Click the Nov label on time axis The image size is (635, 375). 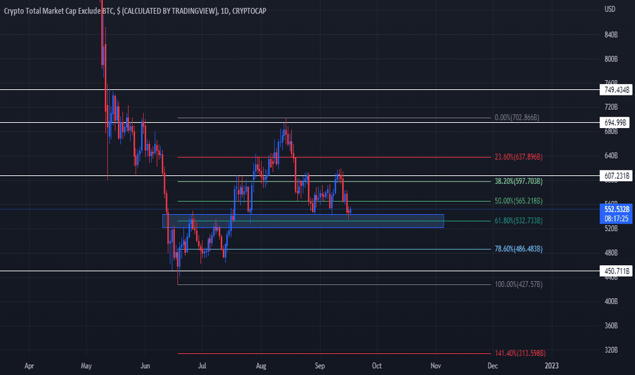pyautogui.click(x=436, y=365)
